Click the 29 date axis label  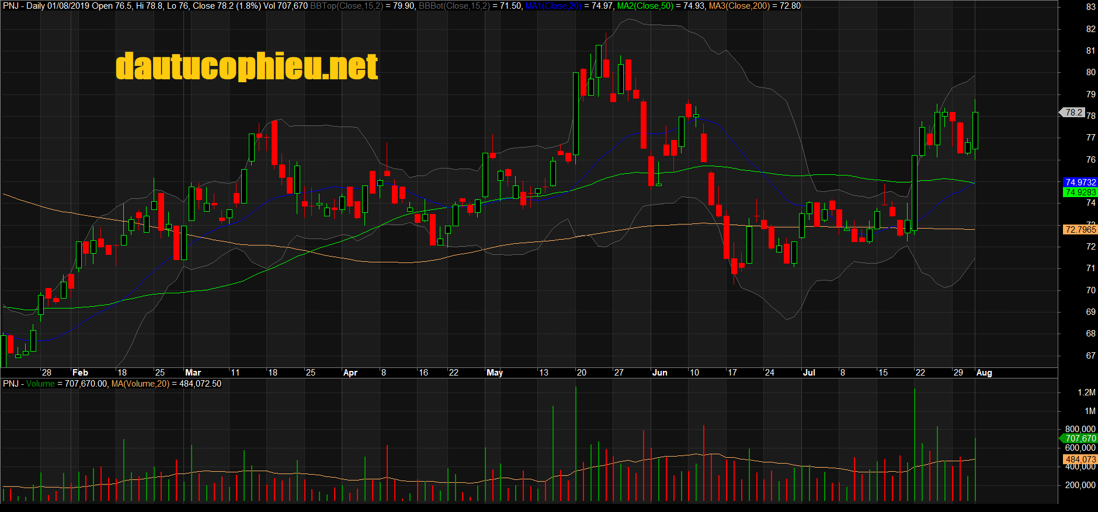958,373
